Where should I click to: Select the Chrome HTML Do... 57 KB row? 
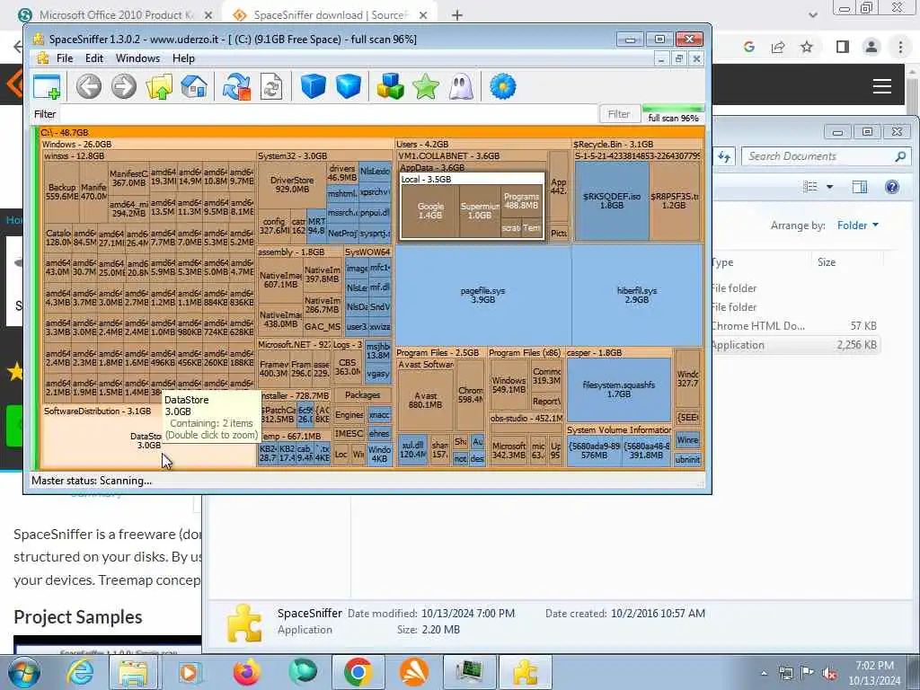click(x=796, y=325)
